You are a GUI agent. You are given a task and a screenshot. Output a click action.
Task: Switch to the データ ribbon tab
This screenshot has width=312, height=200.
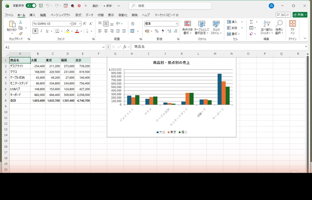(x=90, y=15)
